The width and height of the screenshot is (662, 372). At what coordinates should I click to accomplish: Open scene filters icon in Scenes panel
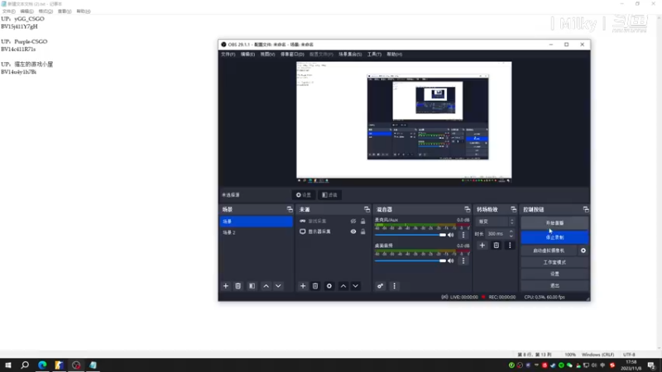coord(252,286)
